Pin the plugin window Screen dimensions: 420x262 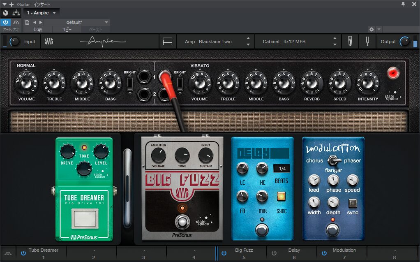pos(404,4)
